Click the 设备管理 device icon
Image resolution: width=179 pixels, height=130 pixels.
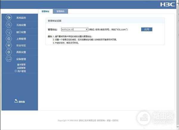point(9,59)
